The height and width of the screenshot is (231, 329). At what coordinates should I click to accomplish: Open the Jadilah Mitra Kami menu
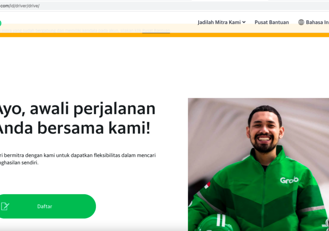(221, 22)
